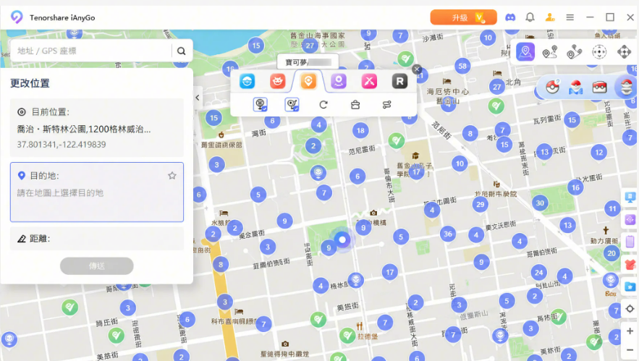Image resolution: width=639 pixels, height=361 pixels.
Task: Open the hamburger menu
Action: click(570, 17)
